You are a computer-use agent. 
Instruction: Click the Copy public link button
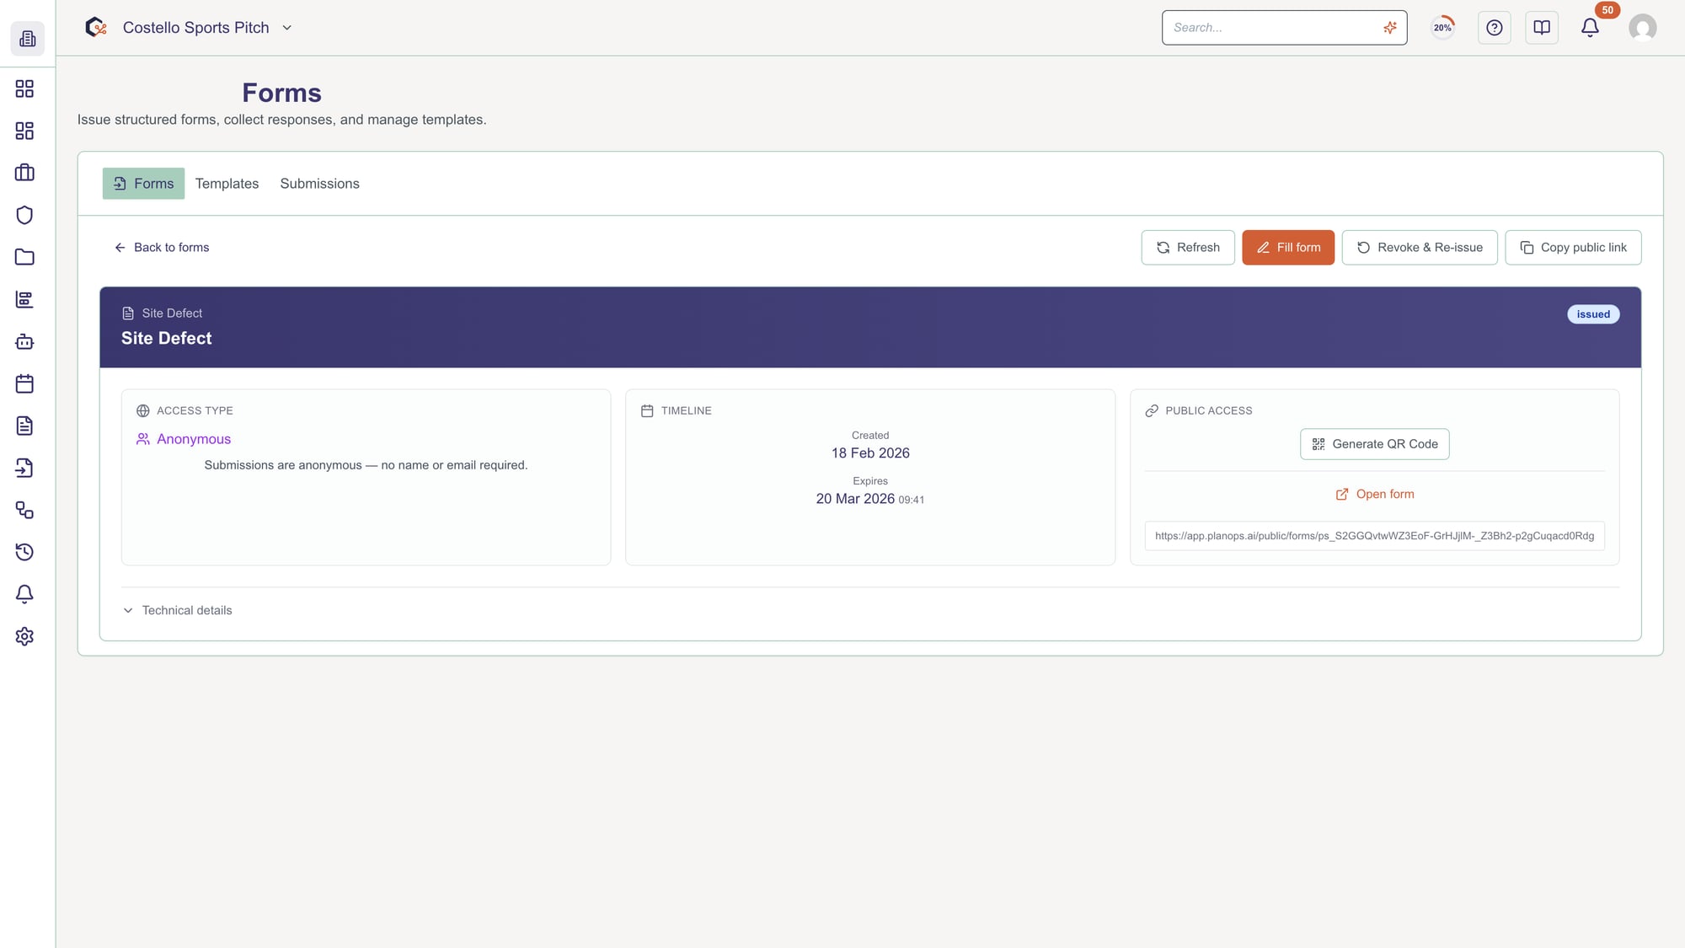click(x=1572, y=247)
